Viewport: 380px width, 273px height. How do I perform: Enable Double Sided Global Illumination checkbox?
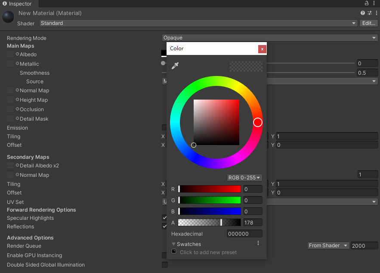tap(165, 265)
